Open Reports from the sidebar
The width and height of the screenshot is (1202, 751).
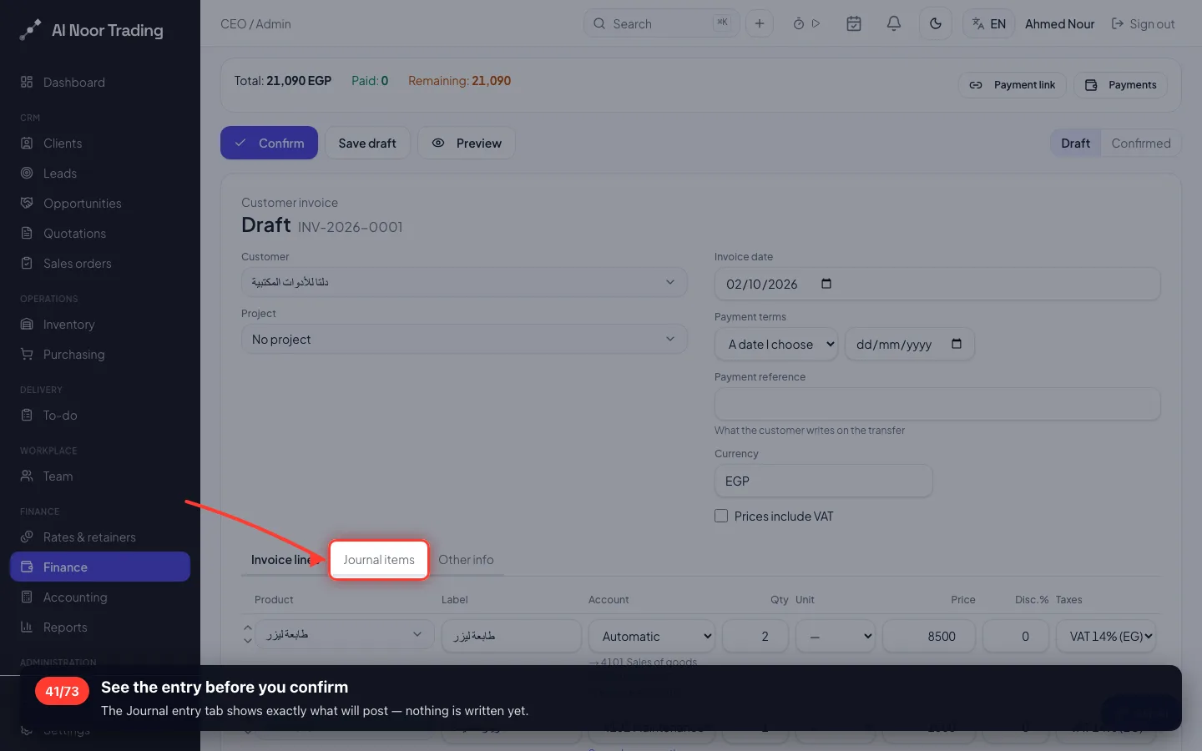click(x=100, y=627)
